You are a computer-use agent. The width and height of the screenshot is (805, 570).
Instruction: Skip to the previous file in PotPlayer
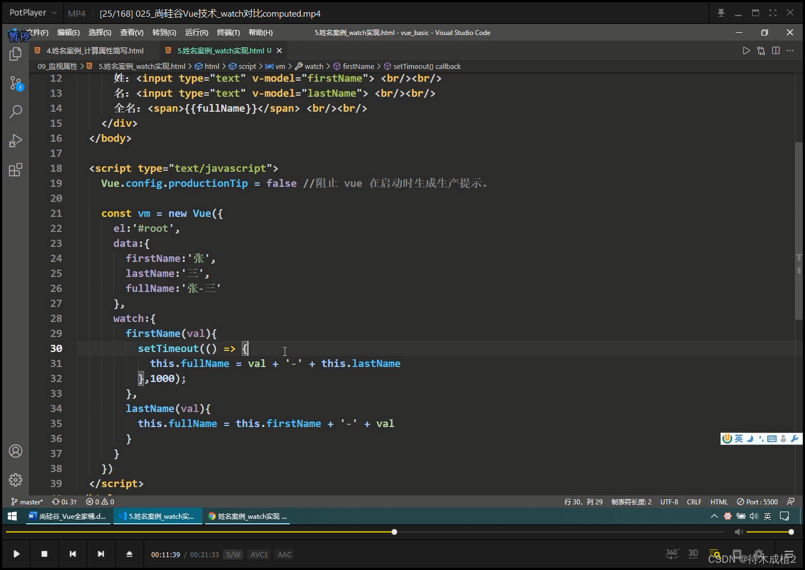click(73, 554)
